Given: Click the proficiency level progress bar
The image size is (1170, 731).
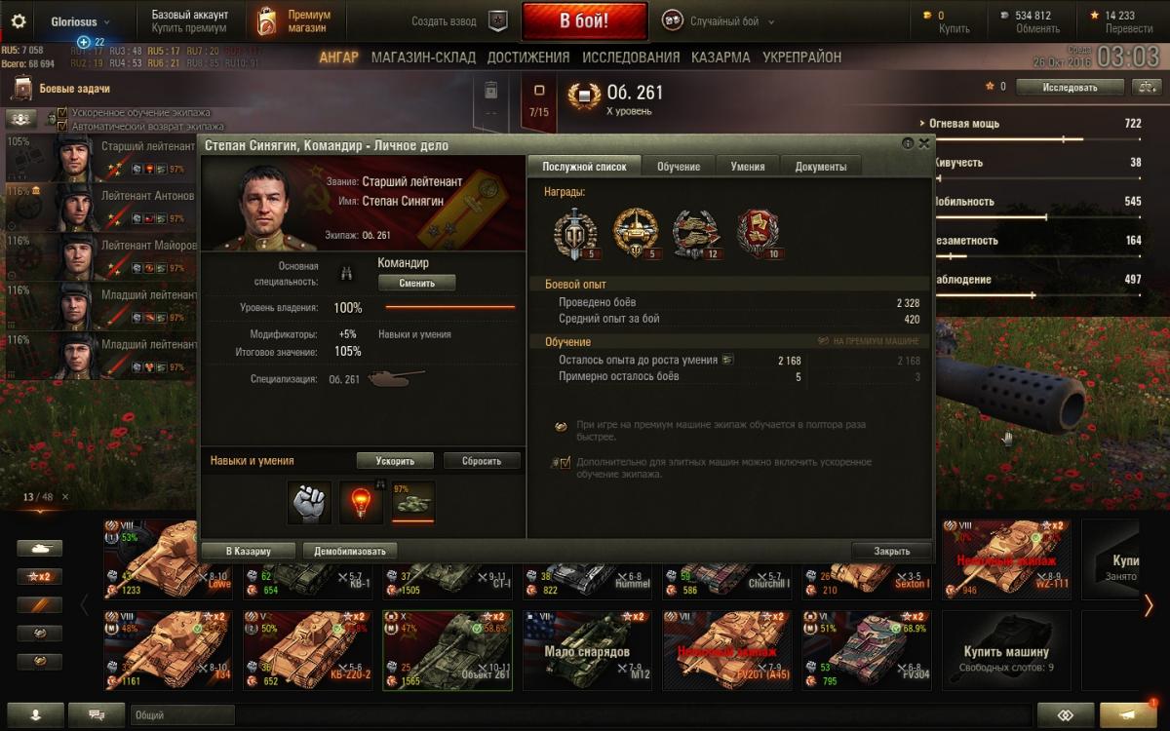Looking at the screenshot, I should [x=450, y=307].
